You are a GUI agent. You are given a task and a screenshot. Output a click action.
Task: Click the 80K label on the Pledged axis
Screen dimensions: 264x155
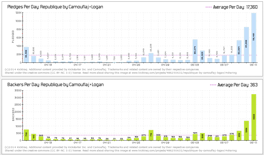[x=19, y=29]
